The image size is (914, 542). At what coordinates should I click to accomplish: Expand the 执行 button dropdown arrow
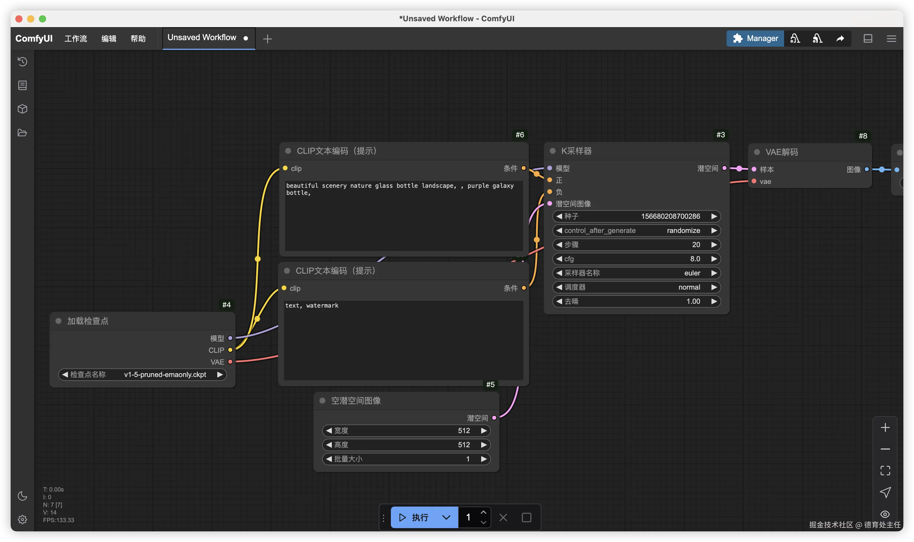(446, 517)
